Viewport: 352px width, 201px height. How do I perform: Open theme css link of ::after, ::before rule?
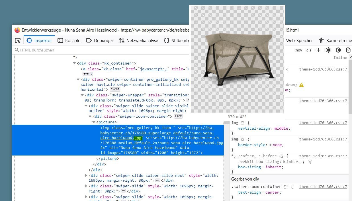(x=323, y=156)
